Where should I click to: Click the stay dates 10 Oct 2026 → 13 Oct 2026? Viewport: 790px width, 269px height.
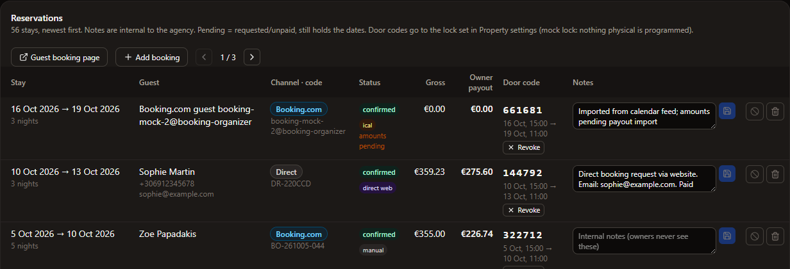coord(65,172)
